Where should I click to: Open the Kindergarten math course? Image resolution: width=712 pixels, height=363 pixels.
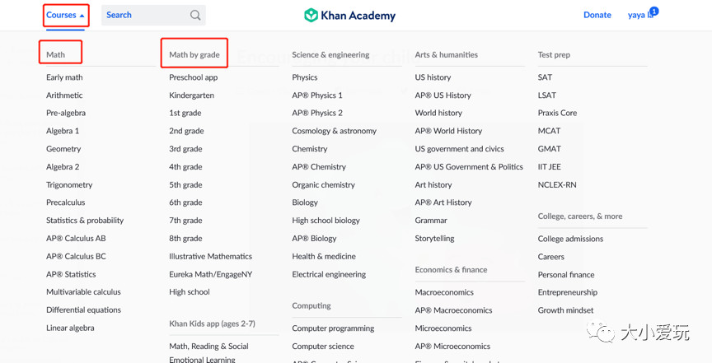[191, 95]
